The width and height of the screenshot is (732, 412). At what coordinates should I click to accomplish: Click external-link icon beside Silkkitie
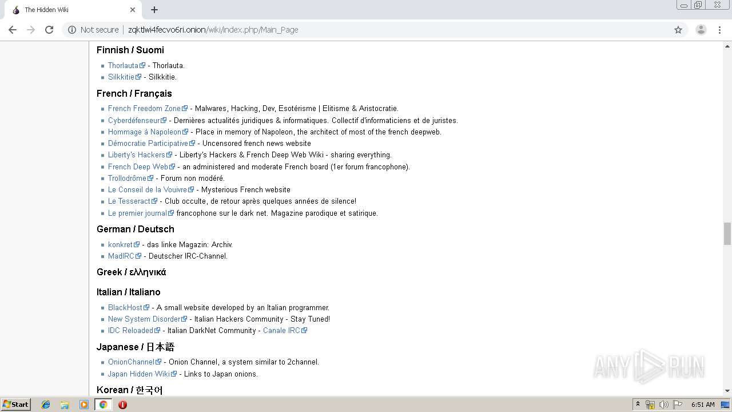click(138, 77)
